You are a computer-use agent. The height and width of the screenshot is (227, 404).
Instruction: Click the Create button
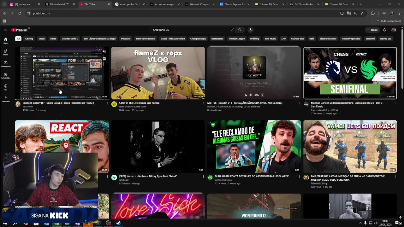pyautogui.click(x=372, y=30)
